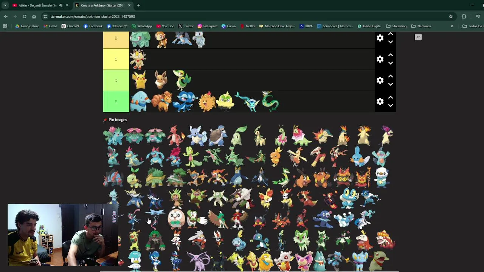Select Froakie from image pool

[349, 199]
